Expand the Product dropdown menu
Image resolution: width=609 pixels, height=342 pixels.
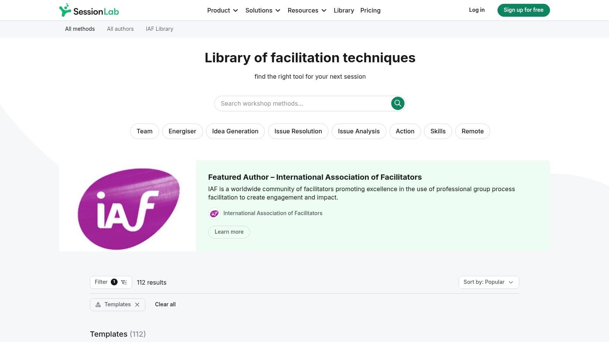point(222,10)
